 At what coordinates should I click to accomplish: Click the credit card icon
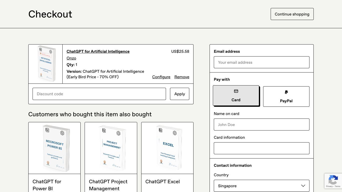236,91
